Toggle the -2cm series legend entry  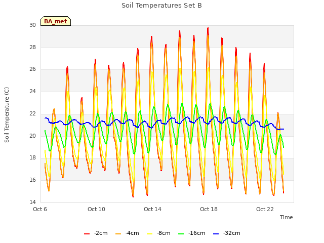click(x=96, y=233)
